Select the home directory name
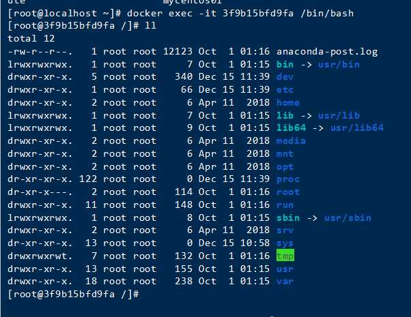The width and height of the screenshot is (411, 317). tap(287, 102)
